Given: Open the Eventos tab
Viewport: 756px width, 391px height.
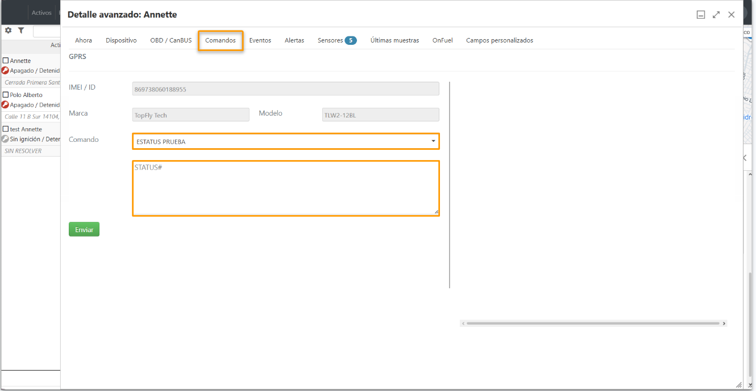Looking at the screenshot, I should pyautogui.click(x=260, y=40).
